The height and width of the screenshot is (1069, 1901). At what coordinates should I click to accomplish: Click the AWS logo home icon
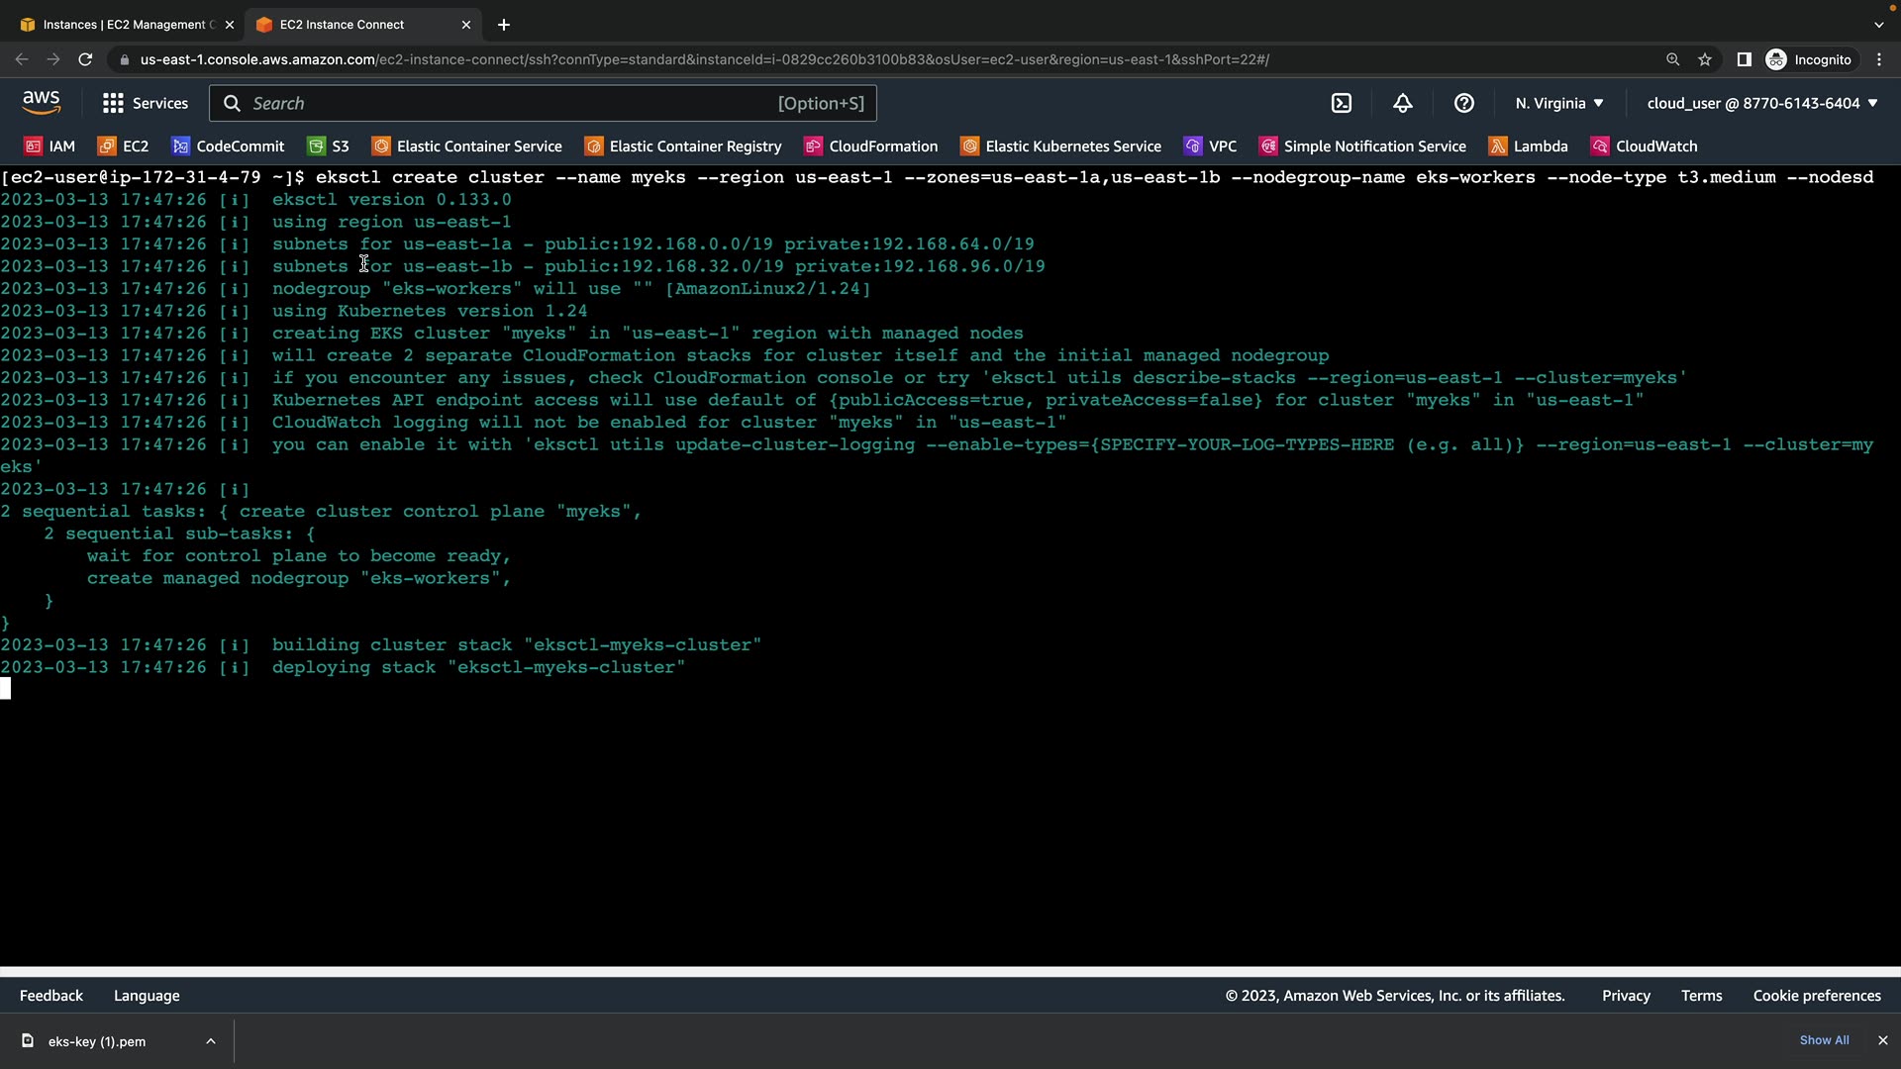41,103
